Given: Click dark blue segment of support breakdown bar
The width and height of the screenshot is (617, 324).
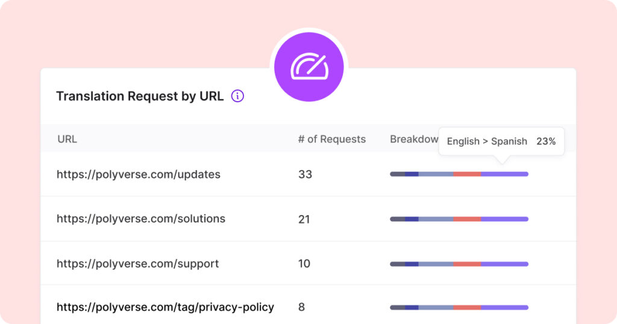Looking at the screenshot, I should coord(412,264).
